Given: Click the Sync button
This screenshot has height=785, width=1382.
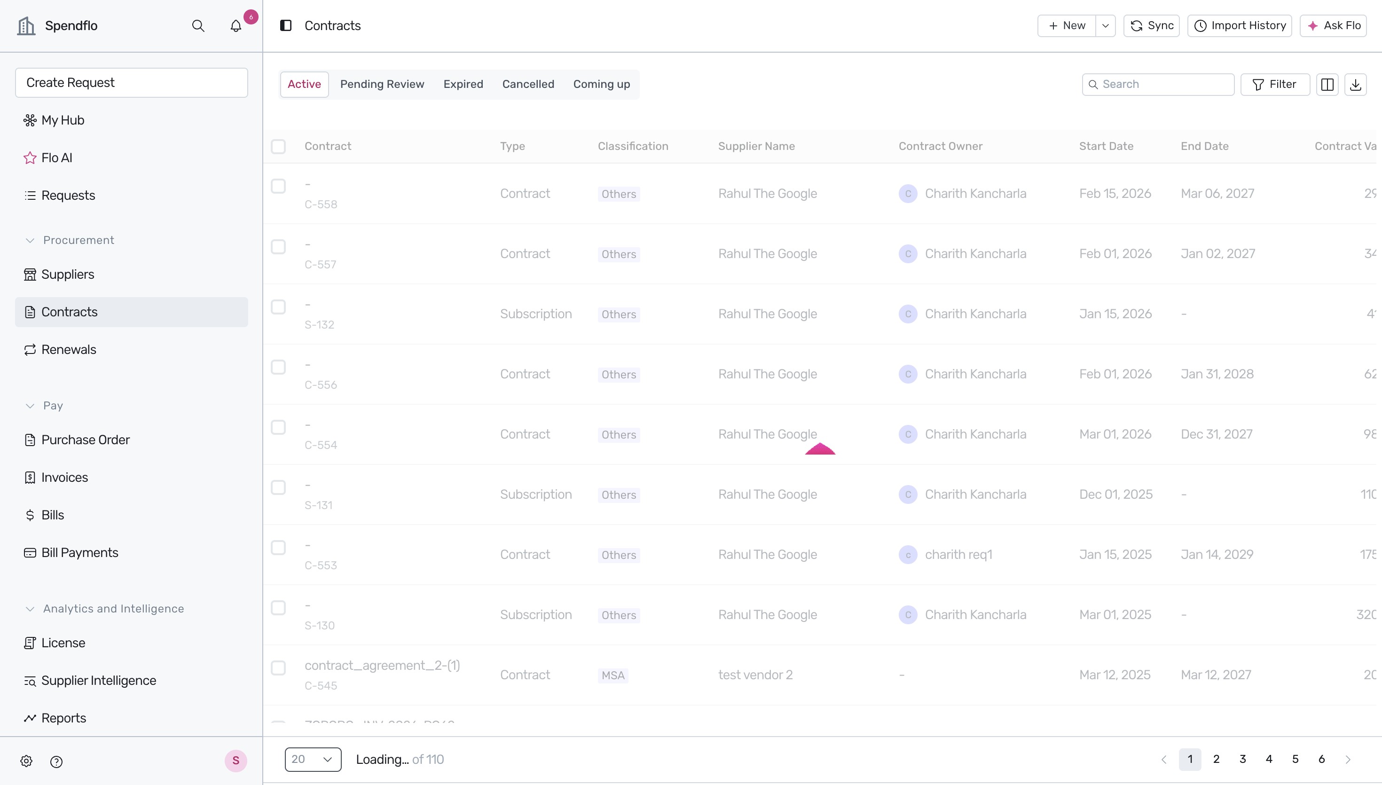Looking at the screenshot, I should pos(1152,26).
